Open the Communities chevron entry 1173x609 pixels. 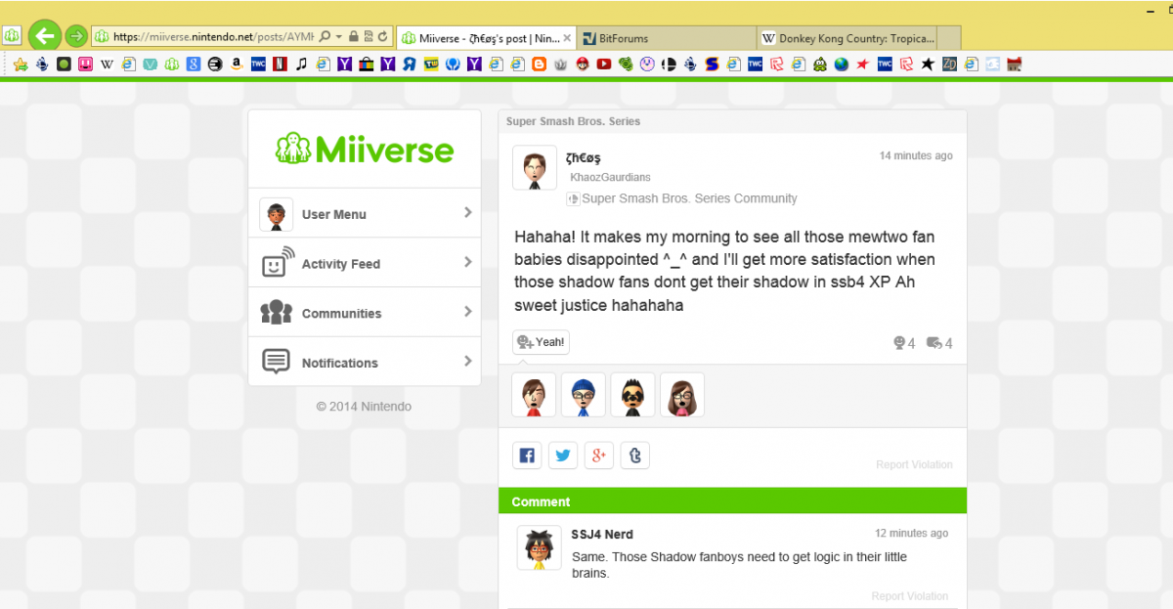pyautogui.click(x=467, y=313)
